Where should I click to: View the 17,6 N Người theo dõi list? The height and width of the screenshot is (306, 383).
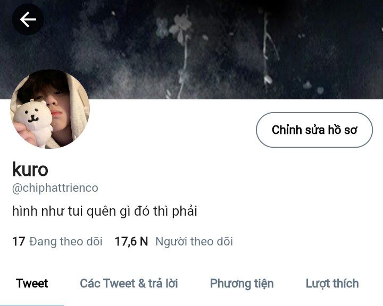point(173,241)
